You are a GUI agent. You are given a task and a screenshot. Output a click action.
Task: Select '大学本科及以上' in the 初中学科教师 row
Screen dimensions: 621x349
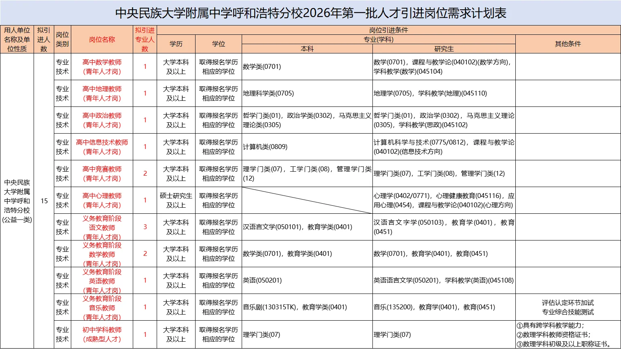(x=176, y=334)
